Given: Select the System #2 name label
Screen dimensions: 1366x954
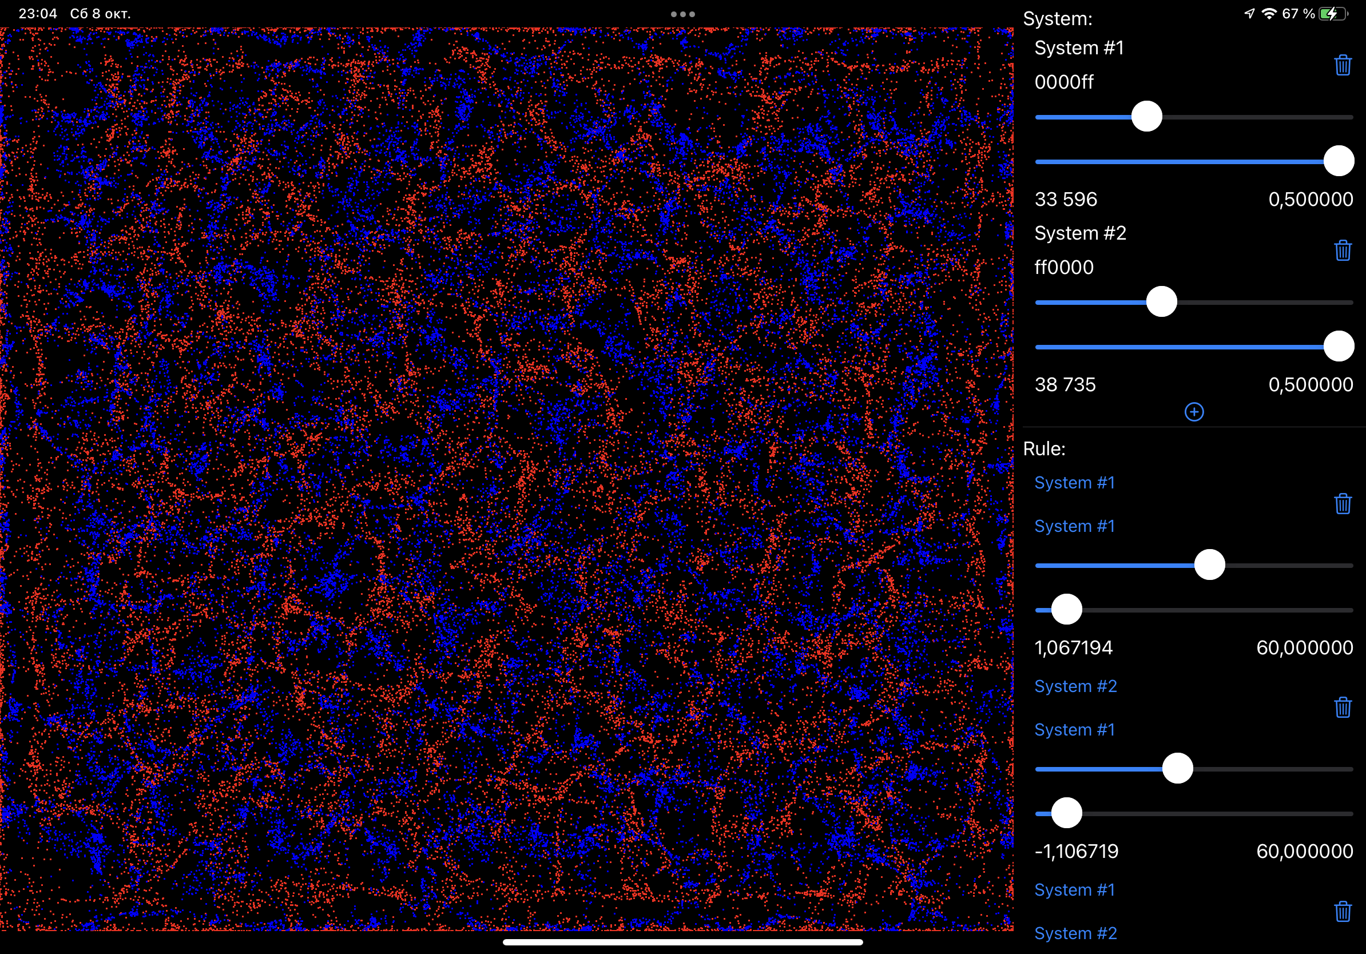Looking at the screenshot, I should tap(1081, 233).
